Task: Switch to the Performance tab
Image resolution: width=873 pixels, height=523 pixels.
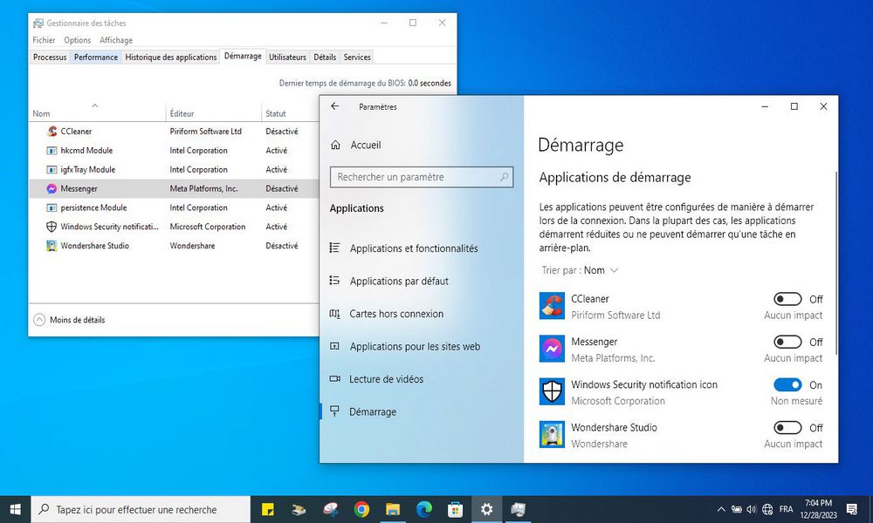Action: click(96, 58)
